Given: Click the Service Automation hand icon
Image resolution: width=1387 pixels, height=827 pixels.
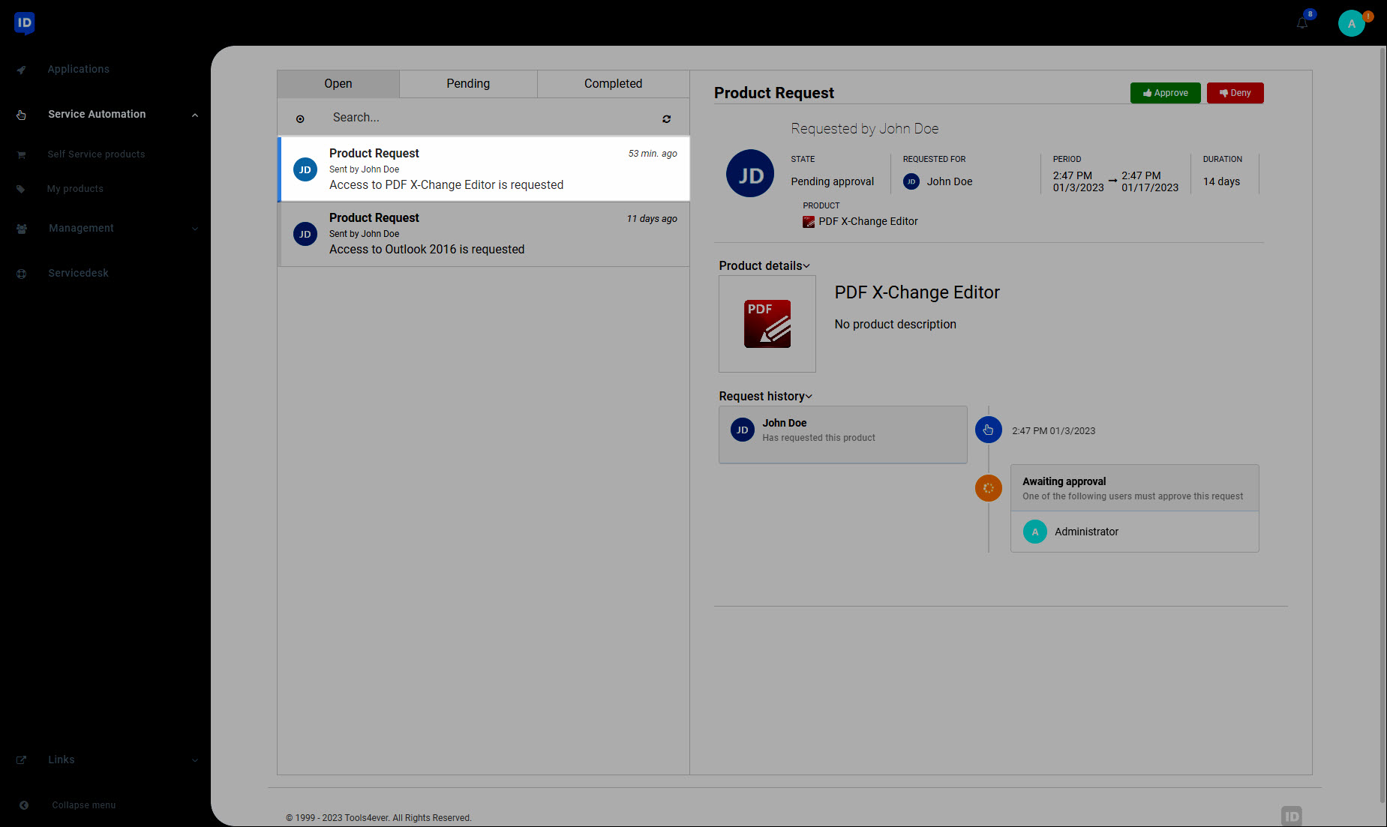Looking at the screenshot, I should 21,115.
